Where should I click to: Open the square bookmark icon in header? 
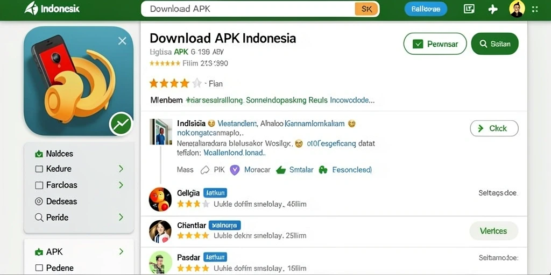coord(469,9)
